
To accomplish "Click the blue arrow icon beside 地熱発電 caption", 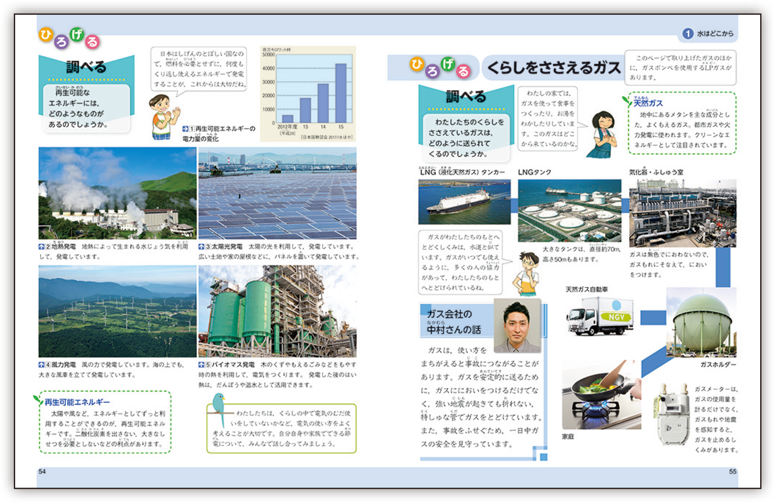I will click(41, 247).
